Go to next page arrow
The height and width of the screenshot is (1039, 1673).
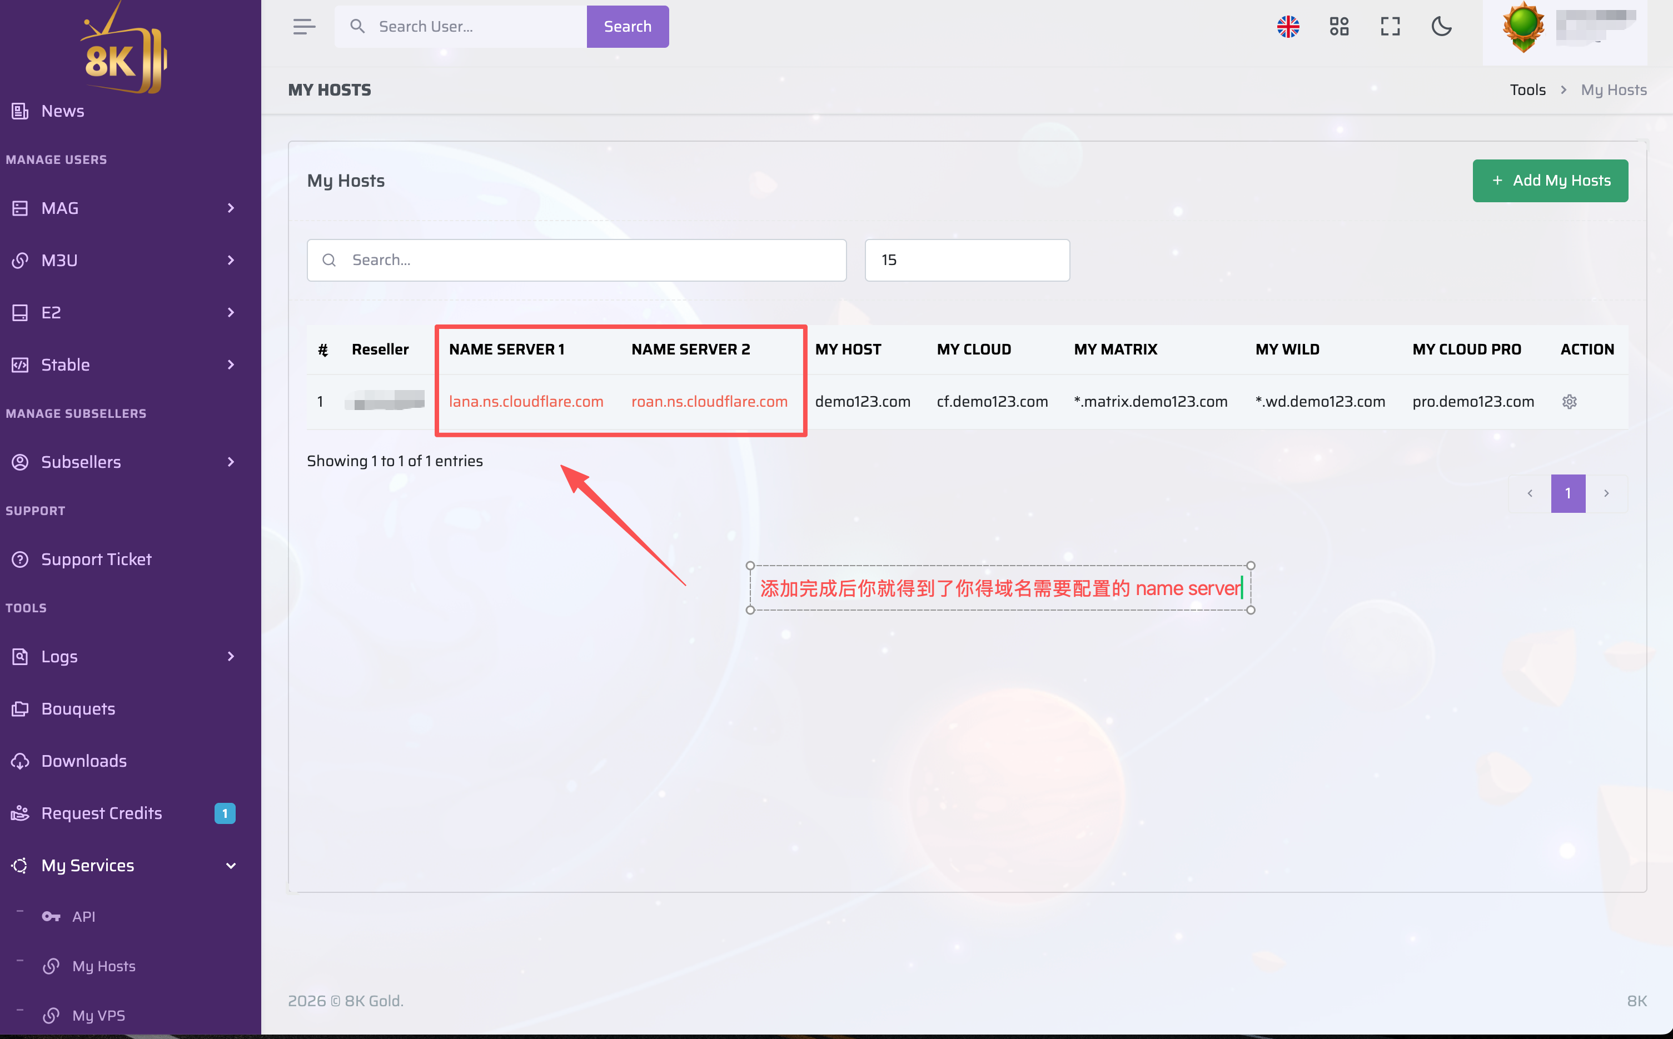1606,493
